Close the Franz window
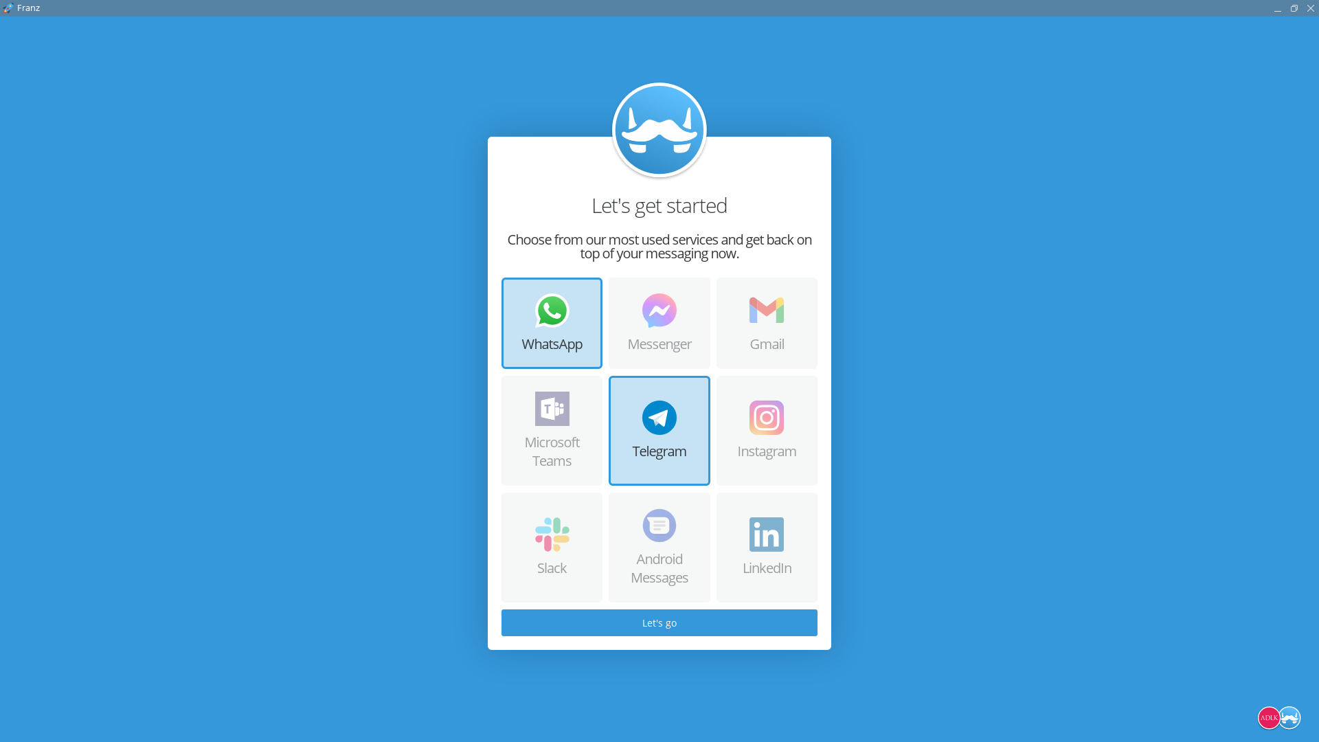Image resolution: width=1319 pixels, height=742 pixels. pyautogui.click(x=1311, y=8)
